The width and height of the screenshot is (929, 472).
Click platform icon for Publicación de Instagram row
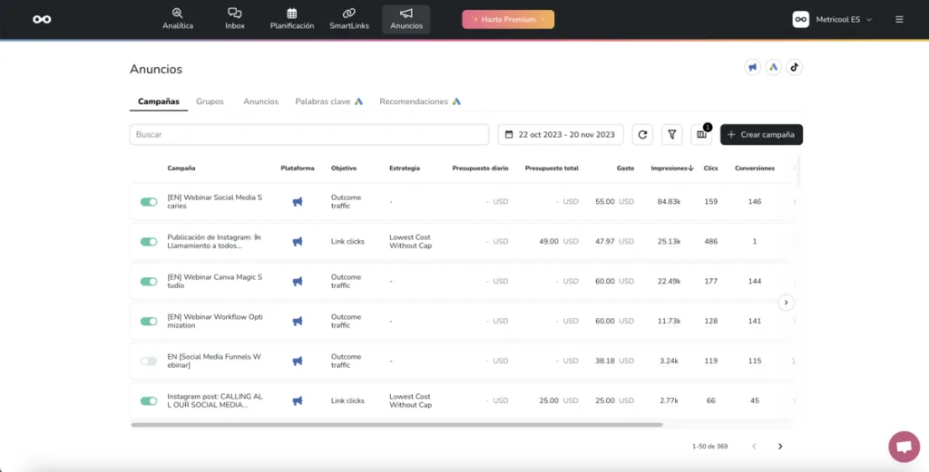tap(298, 241)
